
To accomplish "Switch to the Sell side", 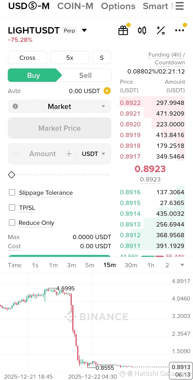I will click(85, 75).
